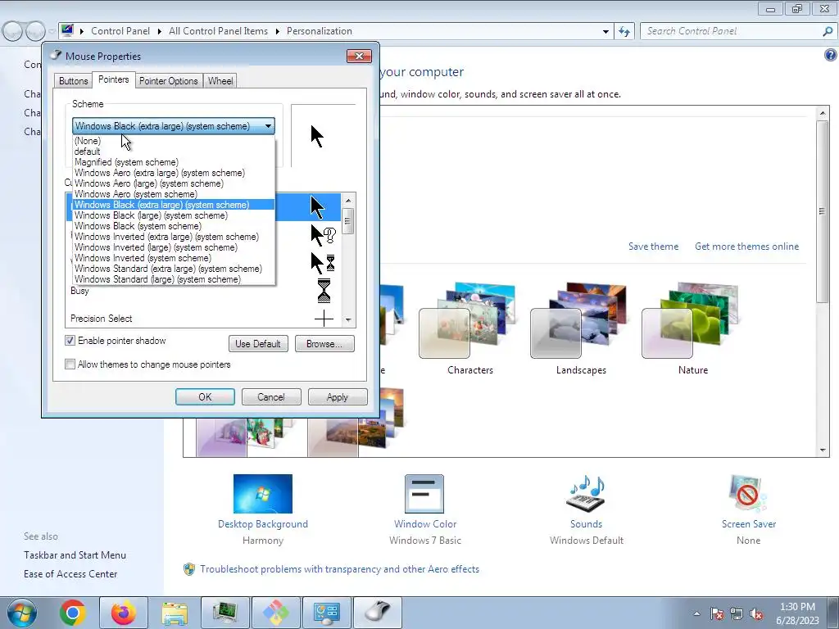Screen dimensions: 839x629
Task: Click the pointer list scrollbar thumb
Action: (x=348, y=221)
